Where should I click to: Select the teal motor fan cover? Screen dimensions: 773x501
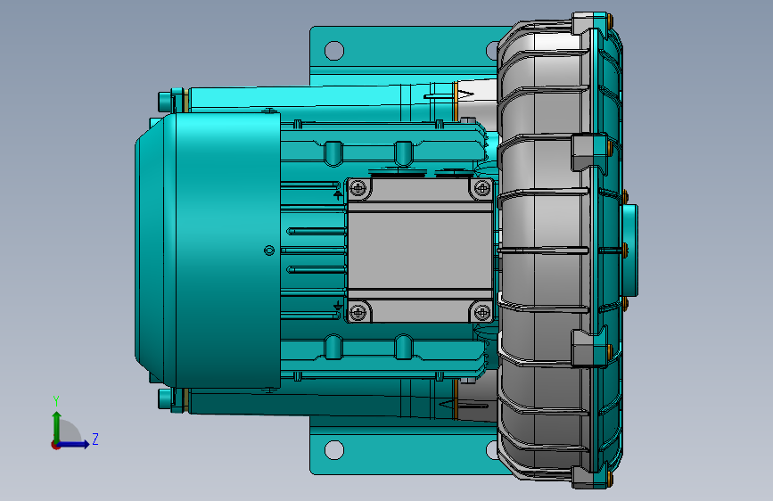click(x=208, y=250)
